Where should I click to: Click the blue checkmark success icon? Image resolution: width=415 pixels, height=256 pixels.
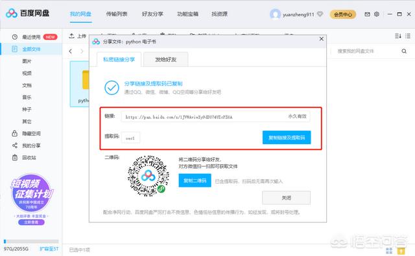(112, 88)
